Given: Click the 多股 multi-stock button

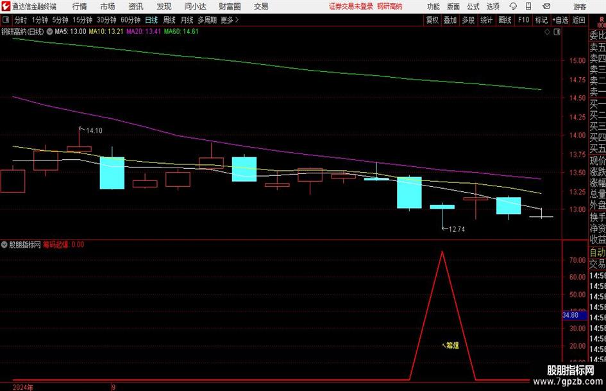Looking at the screenshot, I should pyautogui.click(x=468, y=20).
